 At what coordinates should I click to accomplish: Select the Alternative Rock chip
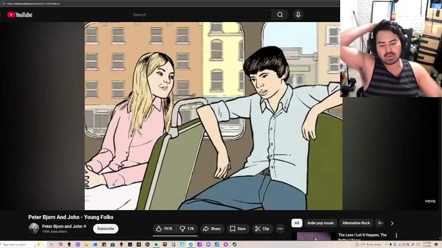click(356, 223)
